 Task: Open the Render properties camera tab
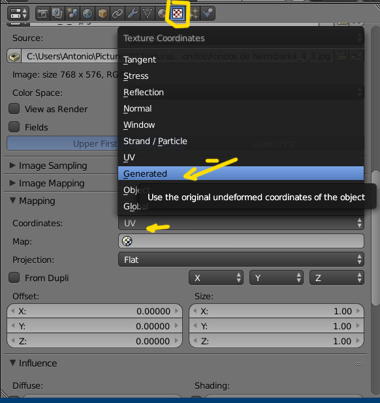click(42, 13)
